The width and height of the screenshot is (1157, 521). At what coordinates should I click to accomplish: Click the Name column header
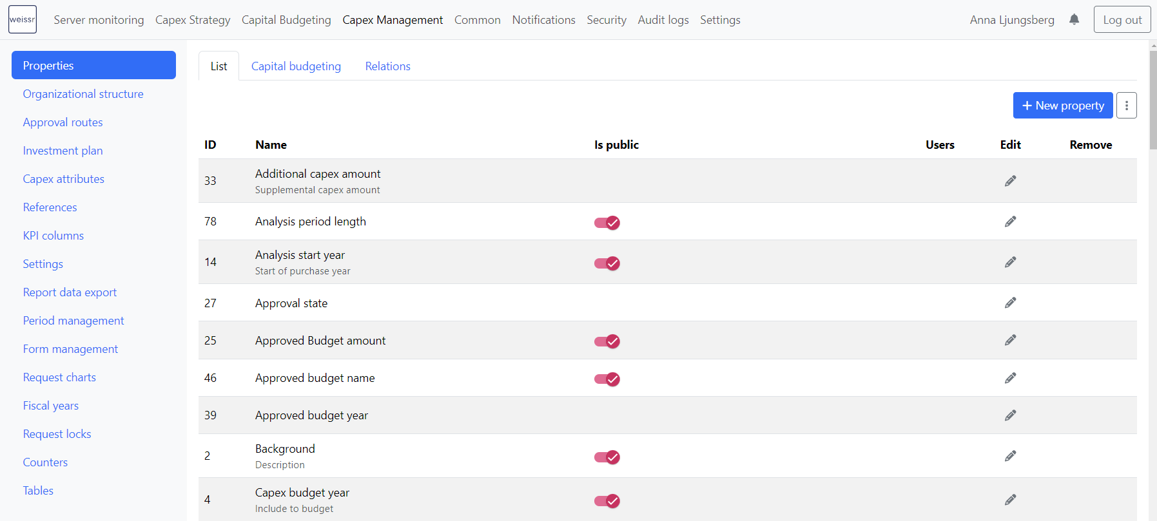coord(271,145)
